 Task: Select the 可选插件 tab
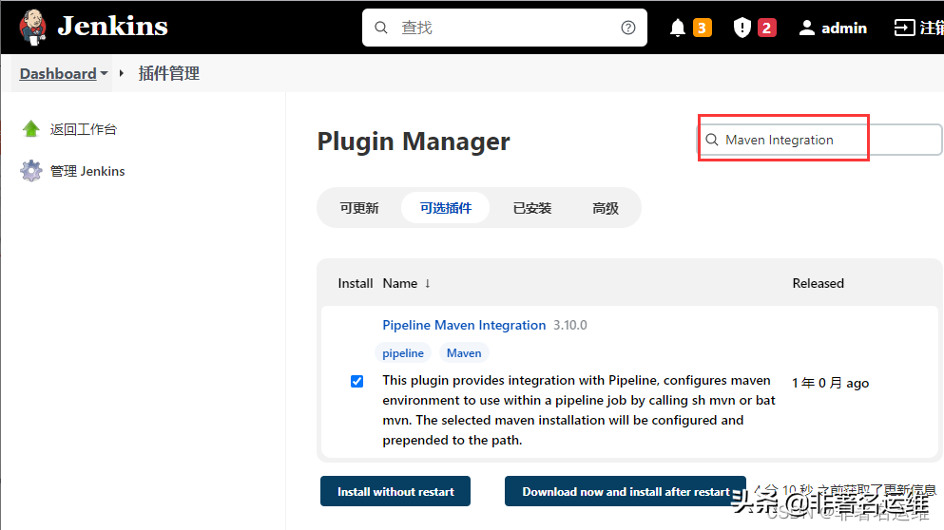446,208
